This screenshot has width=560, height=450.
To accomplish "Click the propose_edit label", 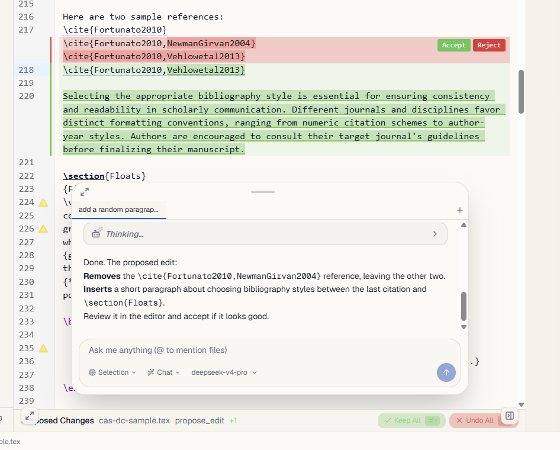I will pyautogui.click(x=199, y=420).
